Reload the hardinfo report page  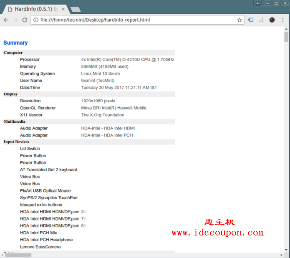click(25, 20)
